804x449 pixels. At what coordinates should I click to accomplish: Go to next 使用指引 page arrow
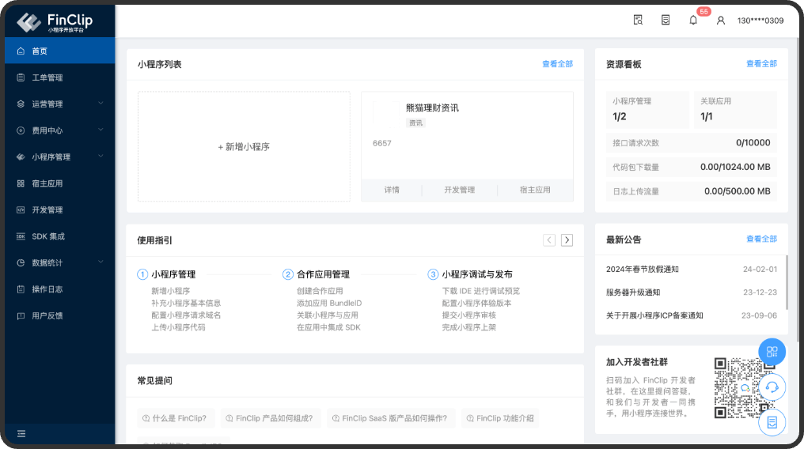pos(567,240)
